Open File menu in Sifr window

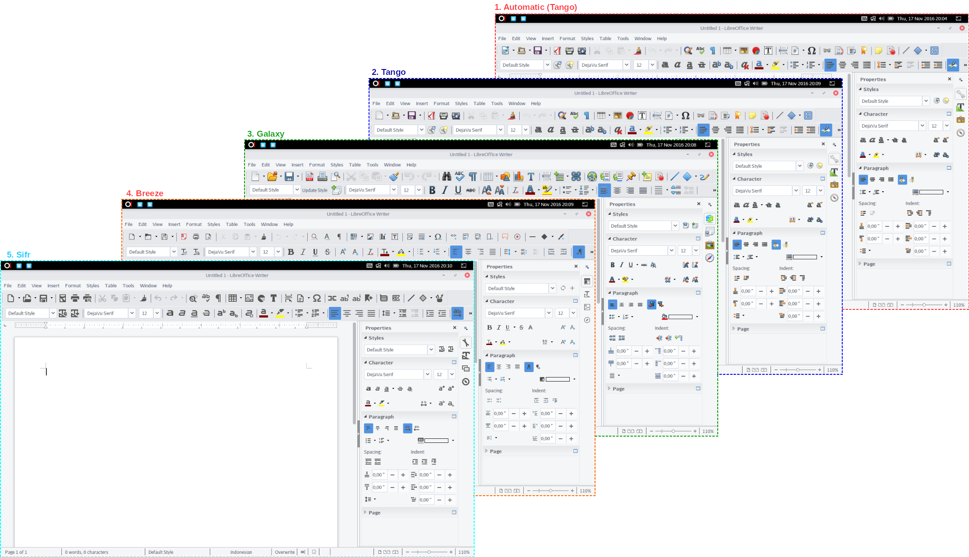tap(8, 285)
